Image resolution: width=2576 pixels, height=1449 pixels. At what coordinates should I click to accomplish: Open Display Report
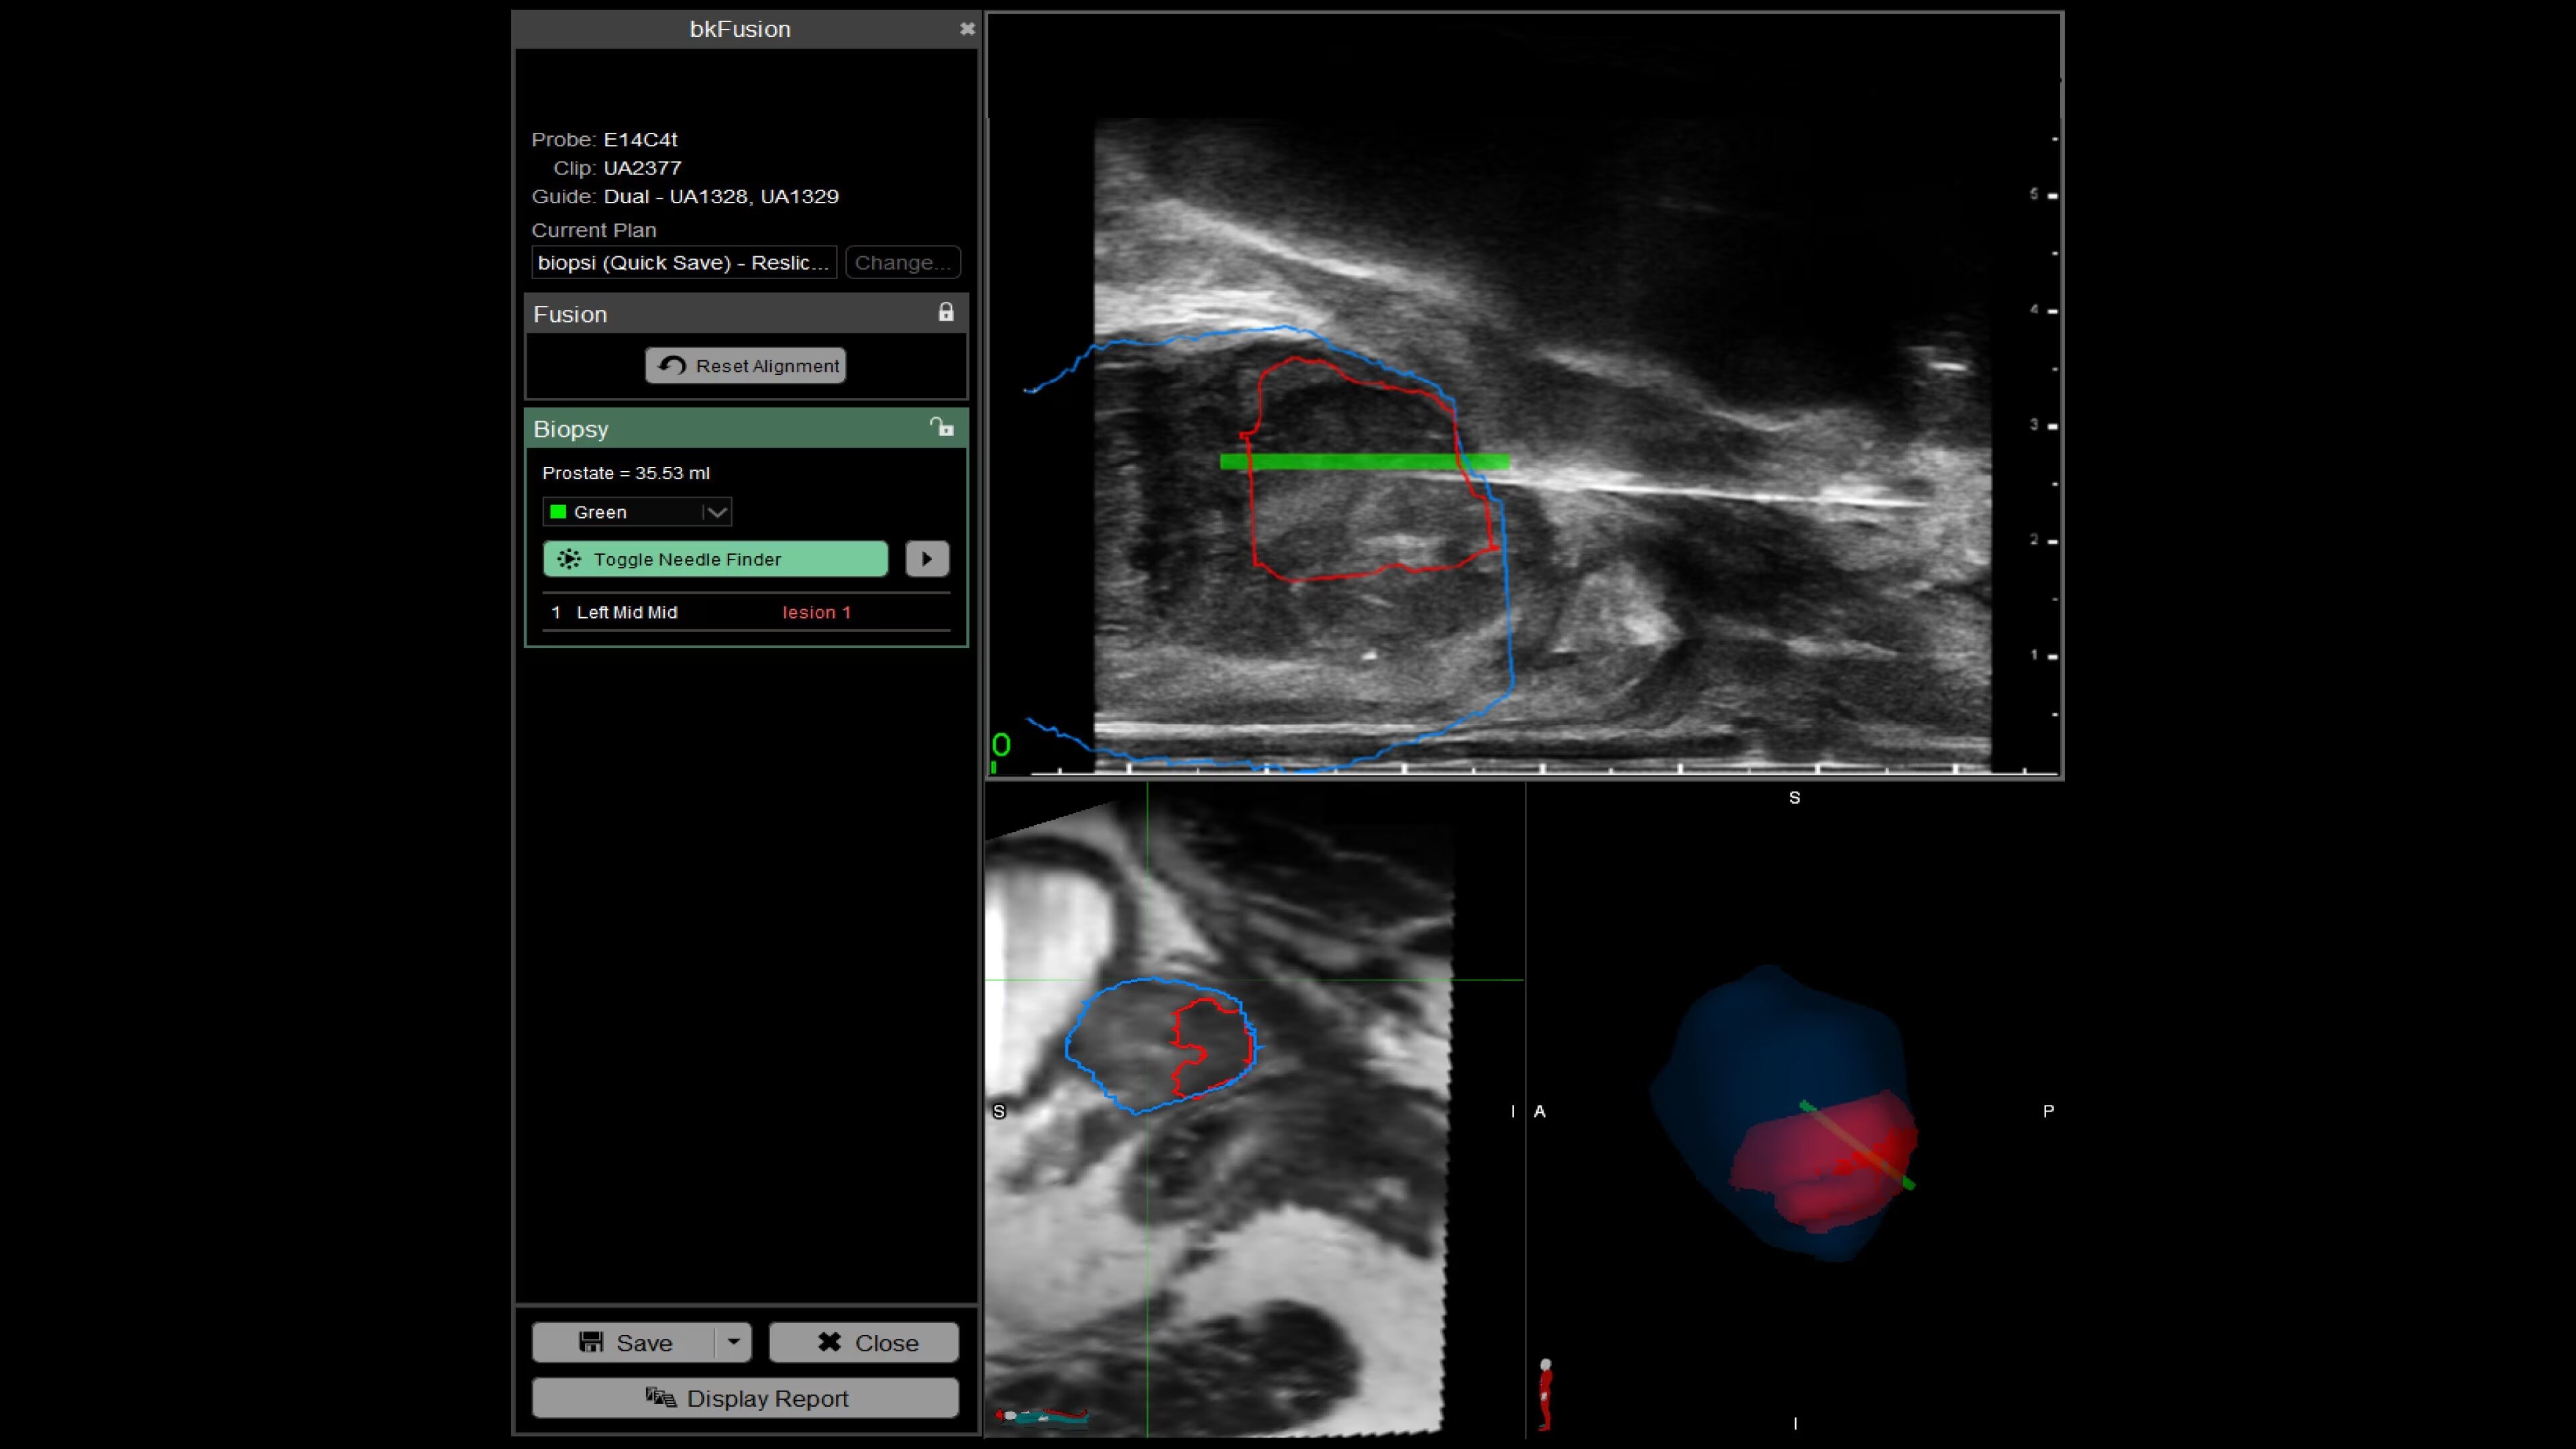(x=745, y=1398)
